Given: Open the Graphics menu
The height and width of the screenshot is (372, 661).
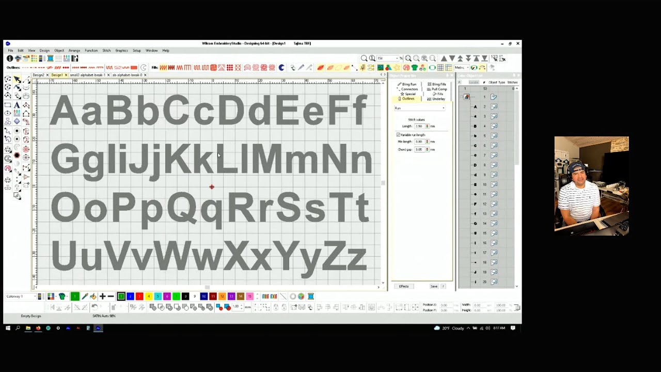Looking at the screenshot, I should click(x=122, y=50).
